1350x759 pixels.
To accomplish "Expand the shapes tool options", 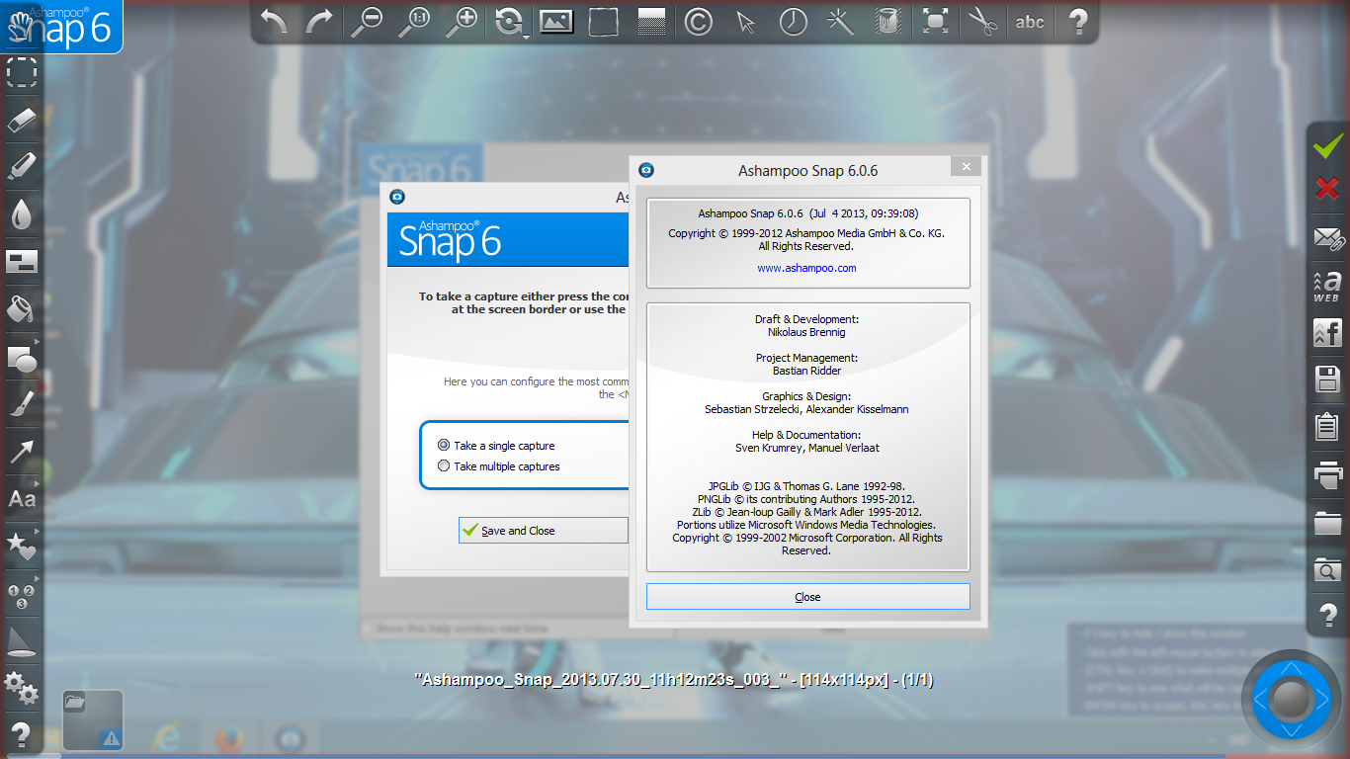I will click(x=37, y=340).
